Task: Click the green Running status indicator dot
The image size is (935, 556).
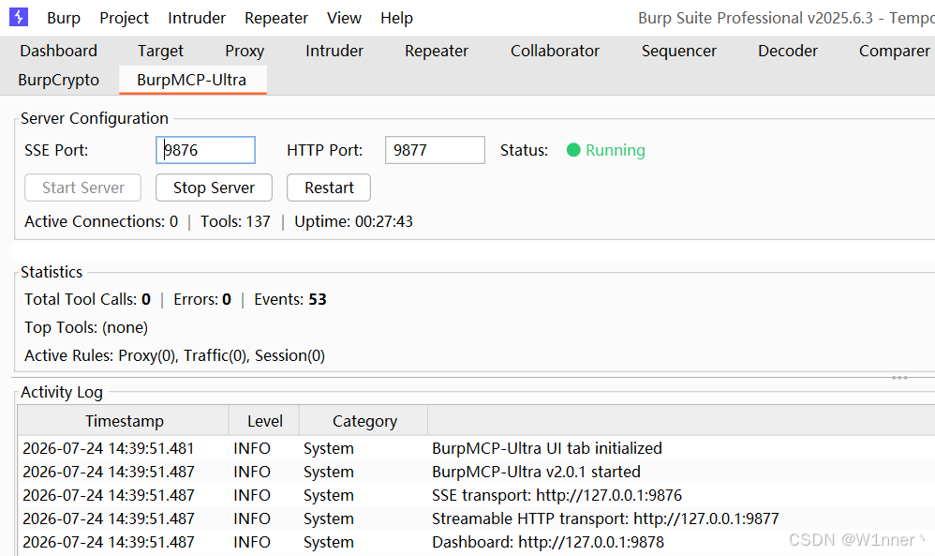Action: coord(573,150)
